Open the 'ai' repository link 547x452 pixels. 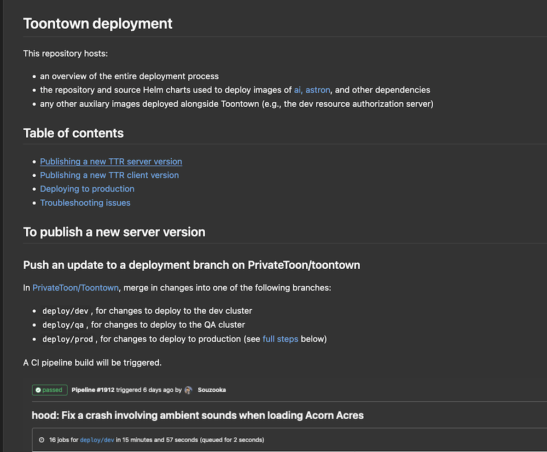[x=298, y=90]
